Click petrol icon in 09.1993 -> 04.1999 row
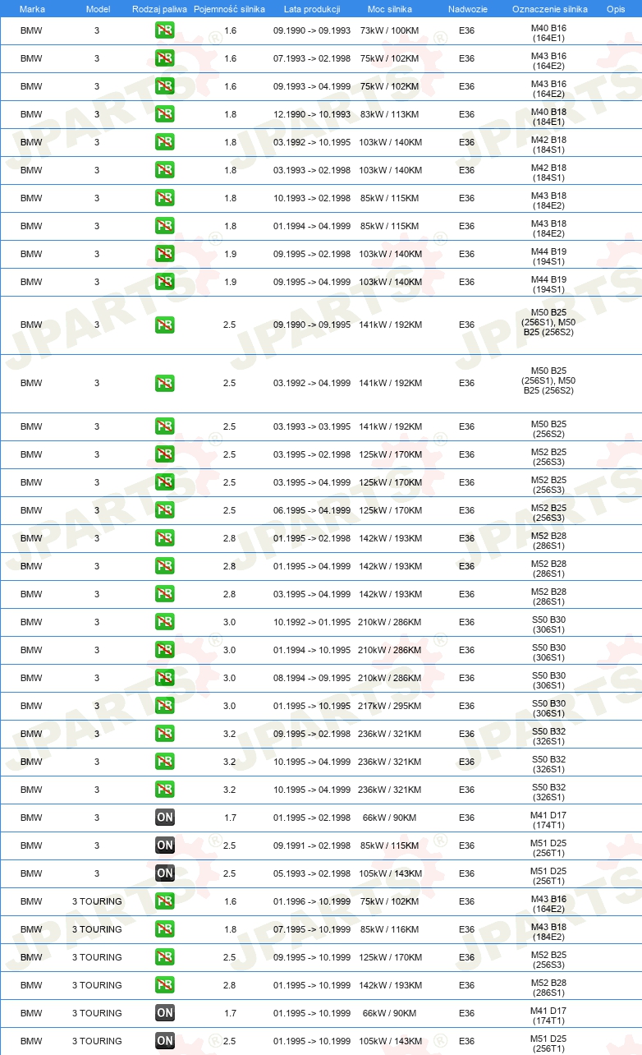The width and height of the screenshot is (642, 1055). 164,87
